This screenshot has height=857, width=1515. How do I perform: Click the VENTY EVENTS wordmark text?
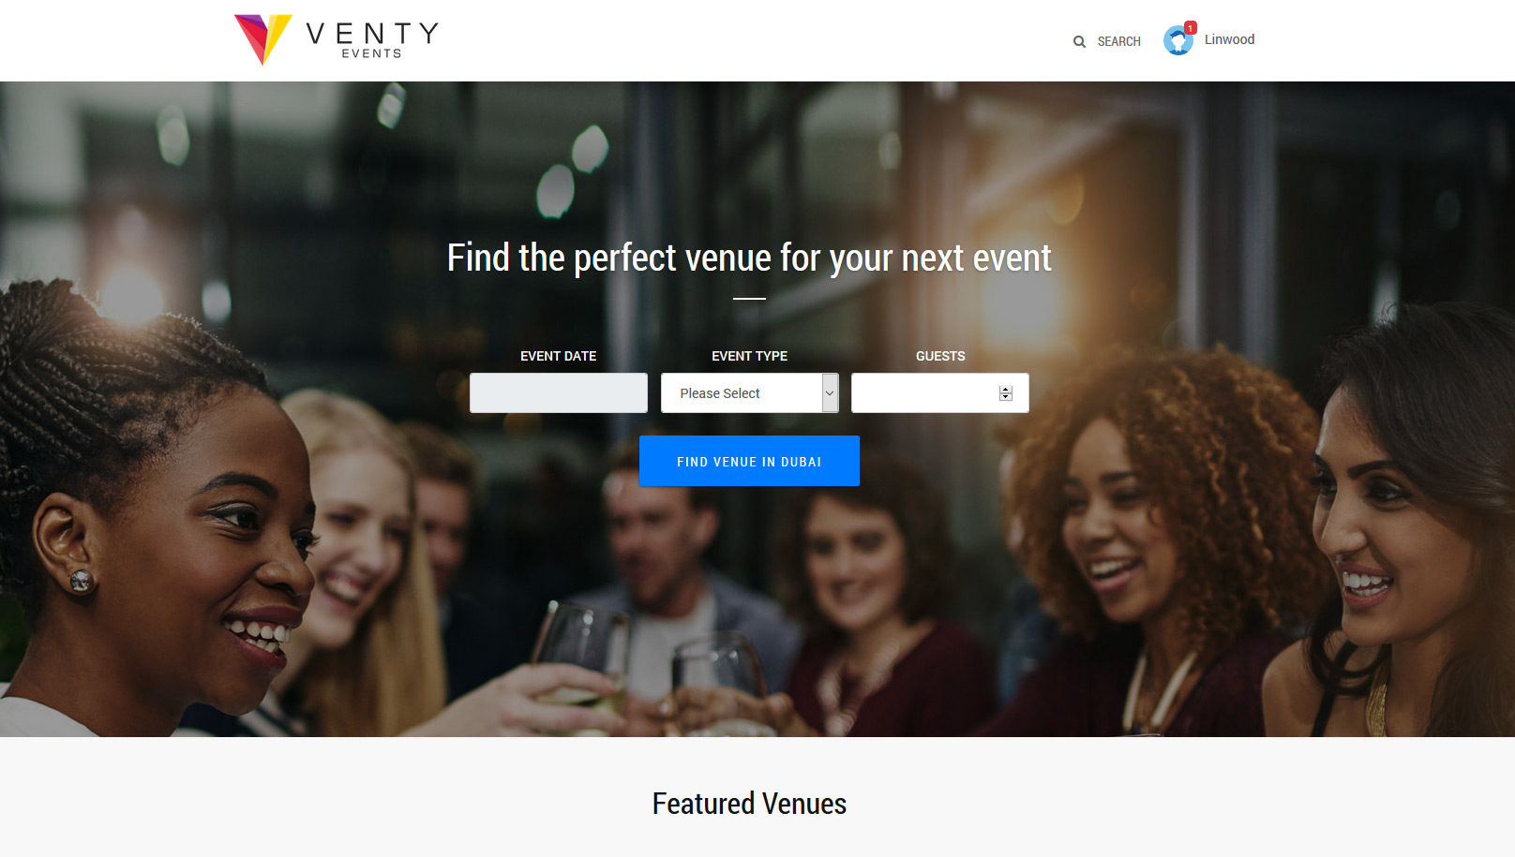(x=372, y=40)
